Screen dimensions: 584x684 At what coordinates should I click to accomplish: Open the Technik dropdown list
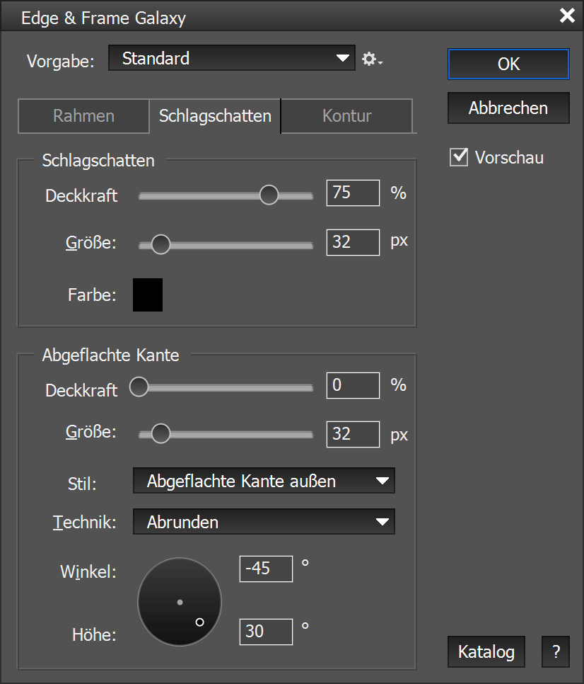(x=264, y=523)
